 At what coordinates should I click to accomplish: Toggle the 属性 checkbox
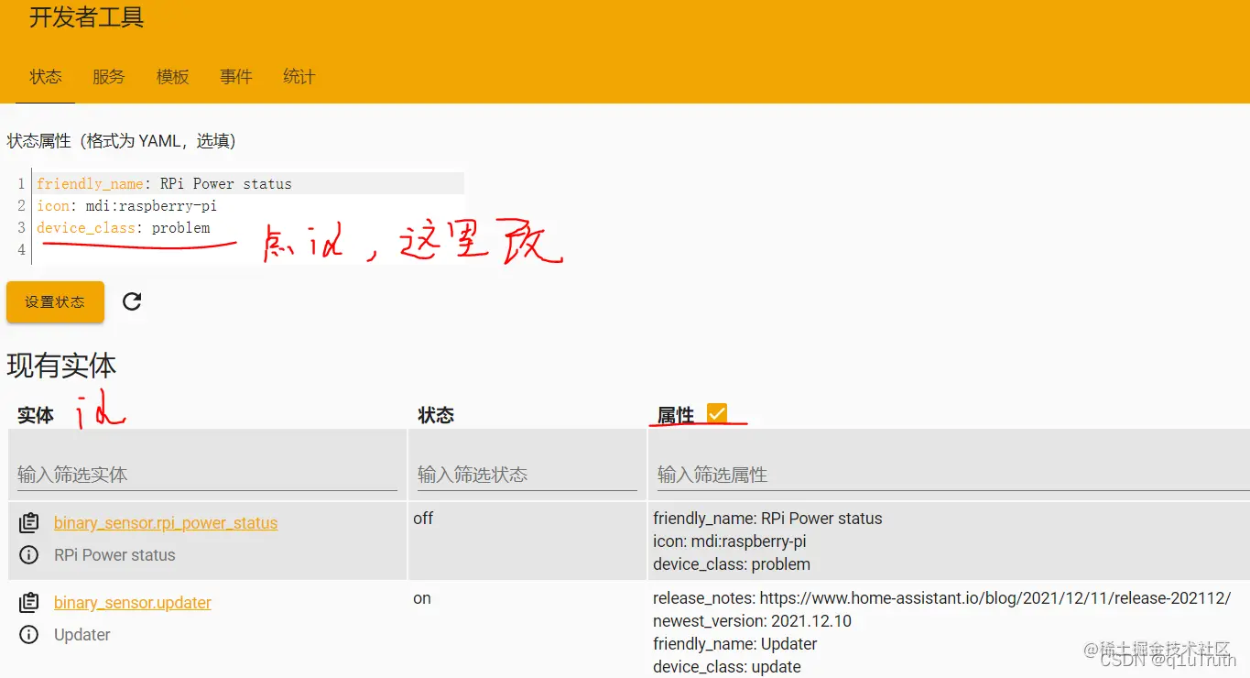pyautogui.click(x=717, y=413)
